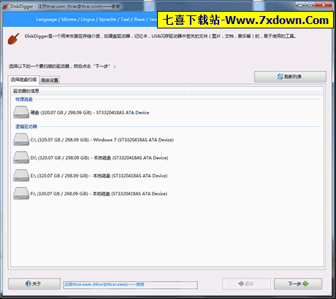The width and height of the screenshot is (336, 299).
Task: Click the DiskDigger shovel icon in title bar
Action: (5, 7)
